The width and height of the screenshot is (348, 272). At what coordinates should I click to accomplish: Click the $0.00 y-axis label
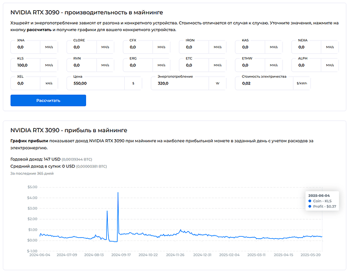tap(32, 240)
